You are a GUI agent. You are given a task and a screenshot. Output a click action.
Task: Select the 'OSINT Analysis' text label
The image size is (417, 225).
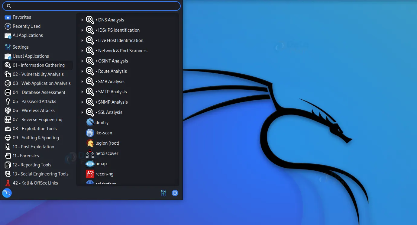(113, 61)
